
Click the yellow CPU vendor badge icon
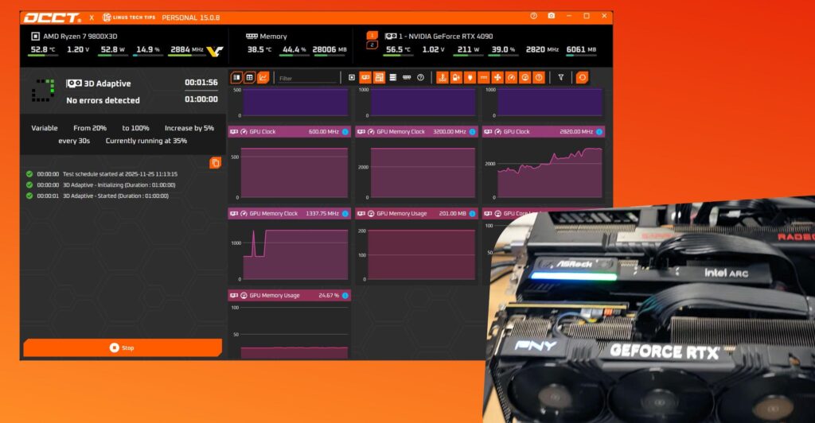click(215, 51)
